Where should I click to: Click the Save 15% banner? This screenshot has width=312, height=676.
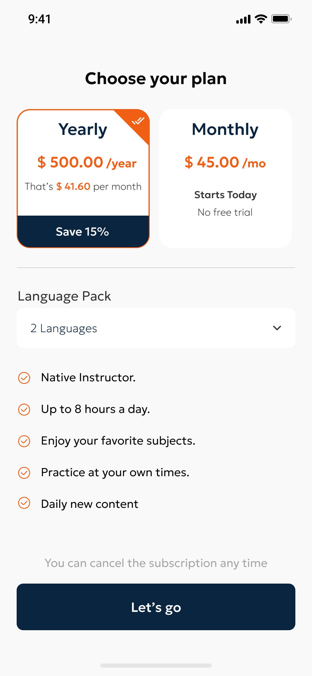[83, 231]
